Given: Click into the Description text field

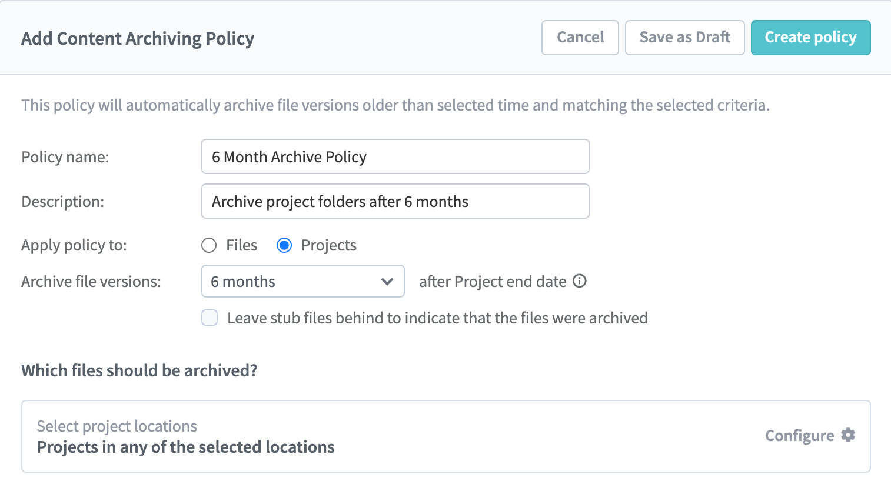Looking at the screenshot, I should coord(395,202).
